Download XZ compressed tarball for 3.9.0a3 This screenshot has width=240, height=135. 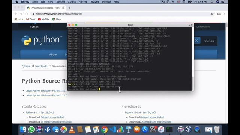(156, 122)
